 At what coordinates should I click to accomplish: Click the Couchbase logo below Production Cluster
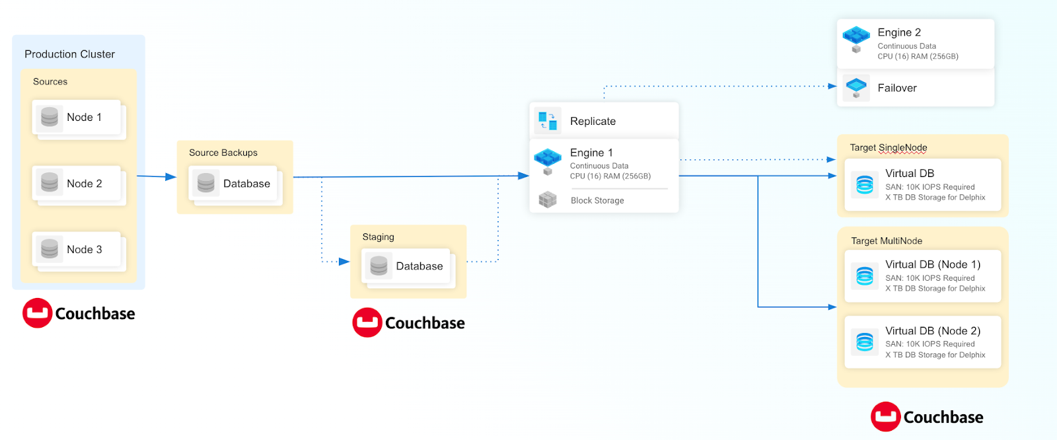(x=79, y=313)
